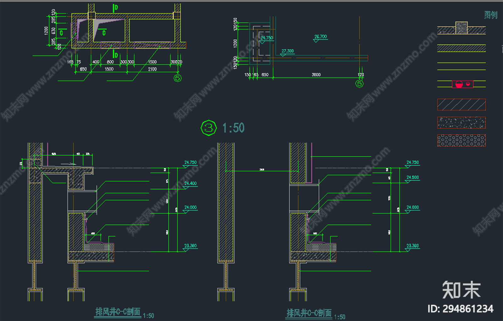Select the circle-pattern legend swatch

click(x=462, y=140)
